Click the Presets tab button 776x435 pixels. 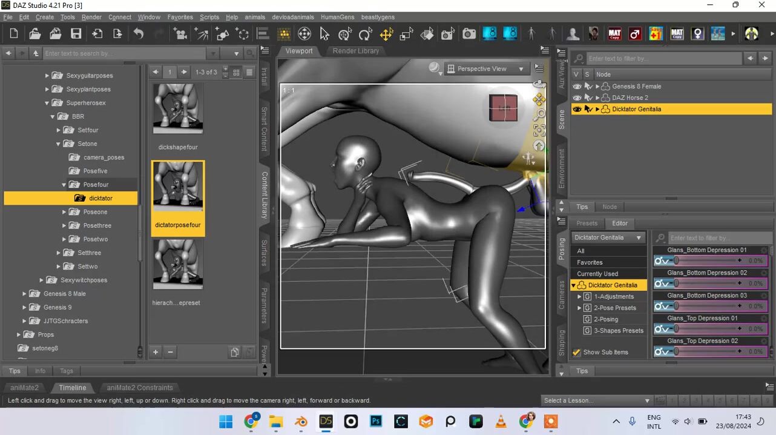tap(587, 223)
